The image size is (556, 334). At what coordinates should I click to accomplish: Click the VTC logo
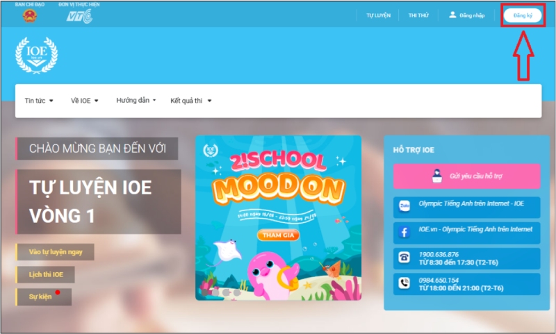[79, 16]
